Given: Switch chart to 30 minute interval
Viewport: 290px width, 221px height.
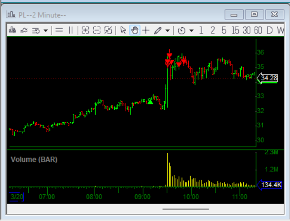Looking at the screenshot, I should tap(247, 30).
